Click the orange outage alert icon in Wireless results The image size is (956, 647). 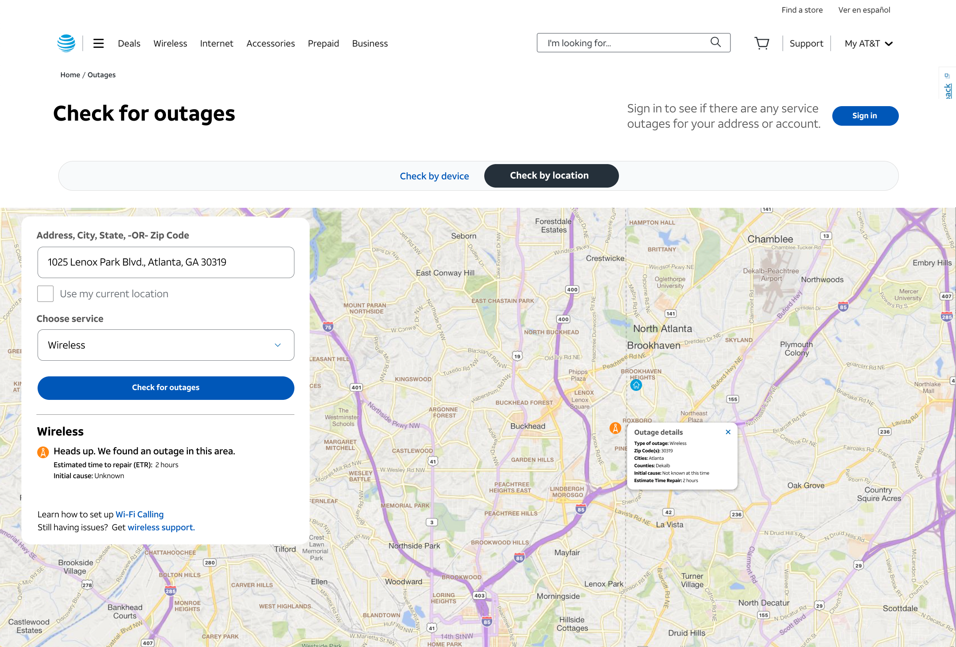click(x=43, y=452)
